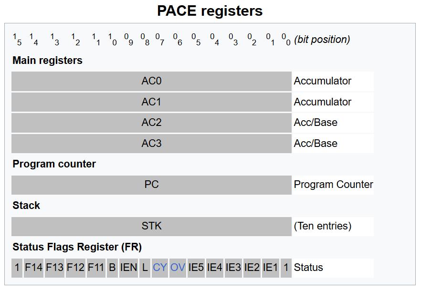Click the AC0 register cell
The width and height of the screenshot is (421, 291).
(x=151, y=81)
